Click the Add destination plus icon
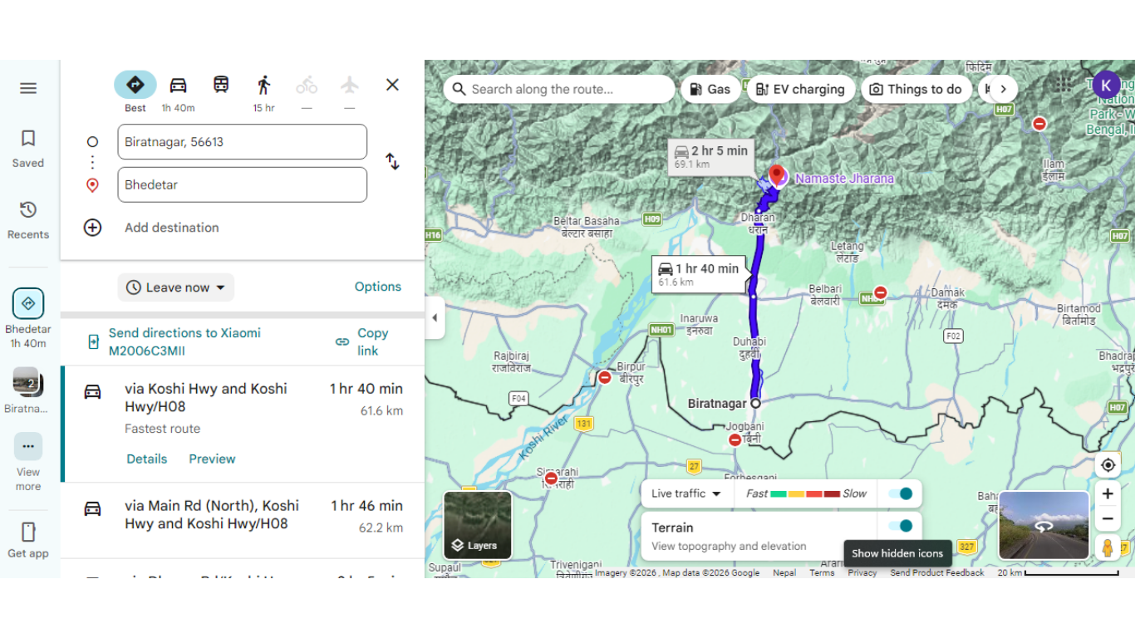The width and height of the screenshot is (1135, 638). pyautogui.click(x=92, y=228)
